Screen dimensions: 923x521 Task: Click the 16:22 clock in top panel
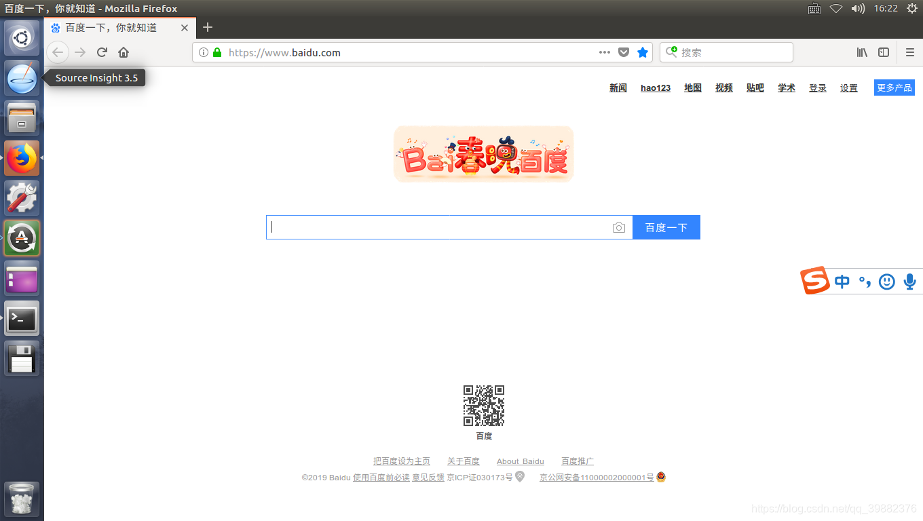(886, 8)
